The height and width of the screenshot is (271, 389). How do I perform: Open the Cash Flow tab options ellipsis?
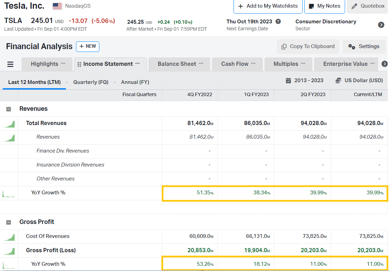pos(253,63)
